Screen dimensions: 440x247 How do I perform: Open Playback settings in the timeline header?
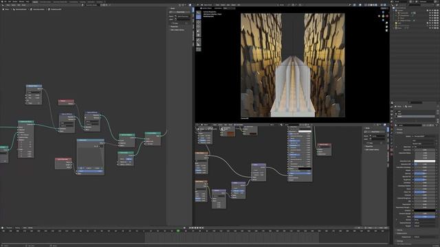(9, 228)
